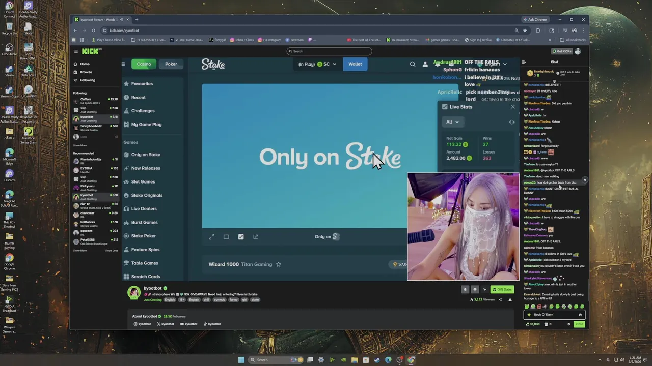This screenshot has height=366, width=652.
Task: Select Slot Games category
Action: pos(140,182)
